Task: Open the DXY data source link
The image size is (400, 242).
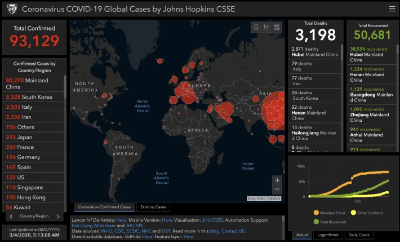Action: [x=166, y=231]
